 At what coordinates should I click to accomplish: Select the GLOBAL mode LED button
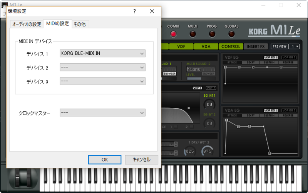[231, 34]
